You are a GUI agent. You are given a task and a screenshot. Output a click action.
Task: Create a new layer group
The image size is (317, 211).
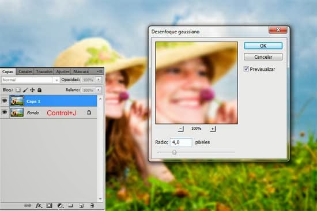[70, 206]
